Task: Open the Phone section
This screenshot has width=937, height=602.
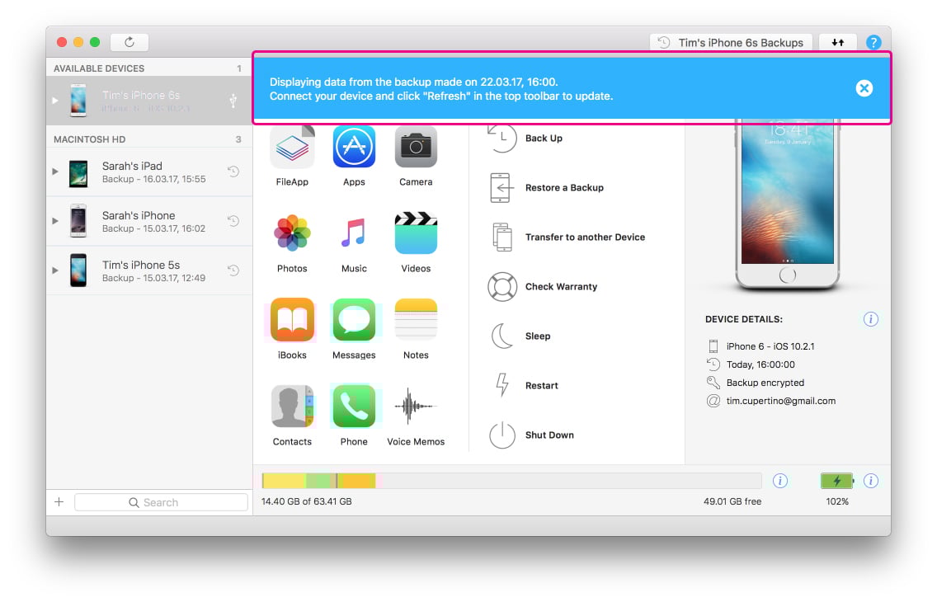Action: click(x=354, y=407)
